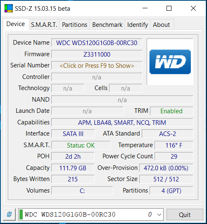
Task: Click the Partitions 4 (GPT) value
Action: tap(171, 191)
